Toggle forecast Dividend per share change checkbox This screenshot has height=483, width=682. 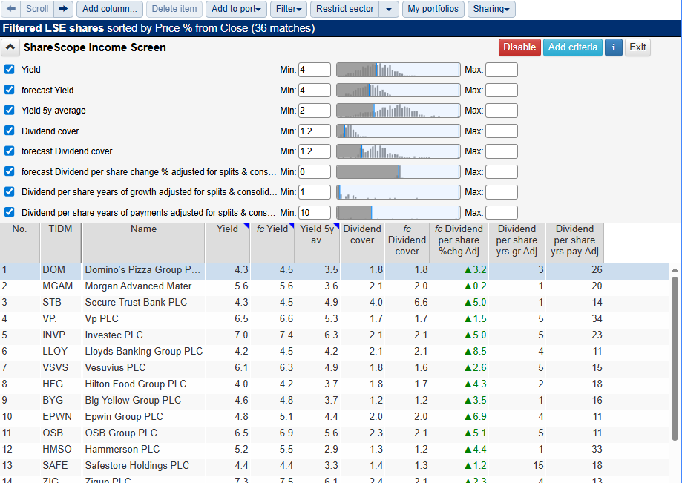(9, 171)
